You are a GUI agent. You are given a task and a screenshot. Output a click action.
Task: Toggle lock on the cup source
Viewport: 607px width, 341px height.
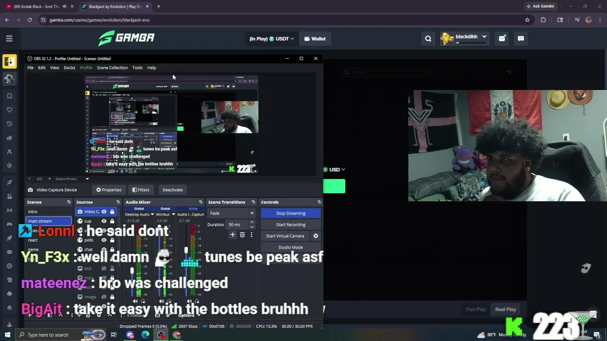tap(112, 221)
